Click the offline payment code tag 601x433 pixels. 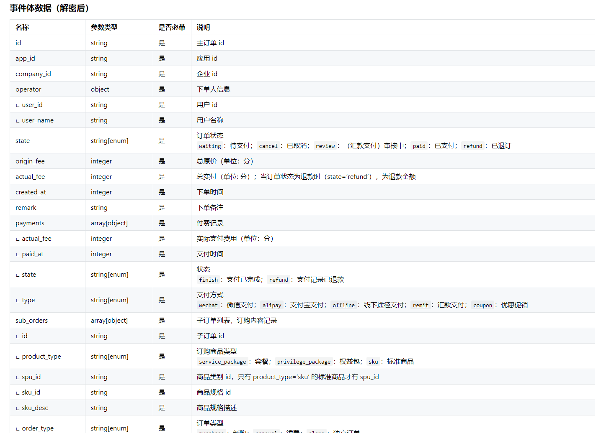(343, 306)
